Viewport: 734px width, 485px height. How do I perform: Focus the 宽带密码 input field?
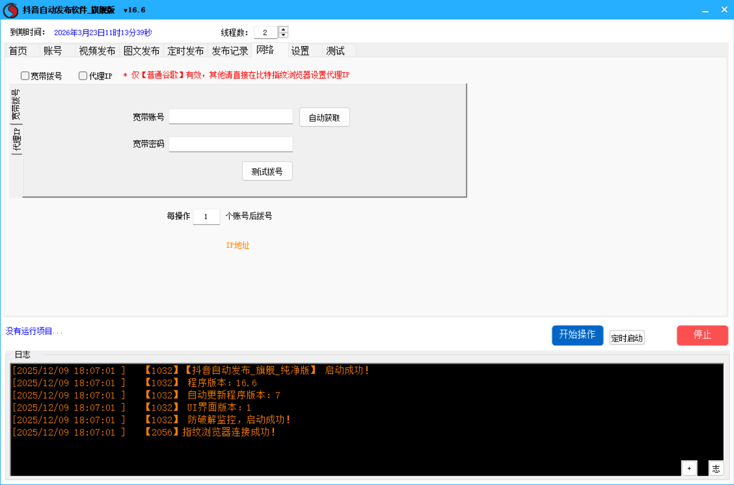tap(230, 144)
